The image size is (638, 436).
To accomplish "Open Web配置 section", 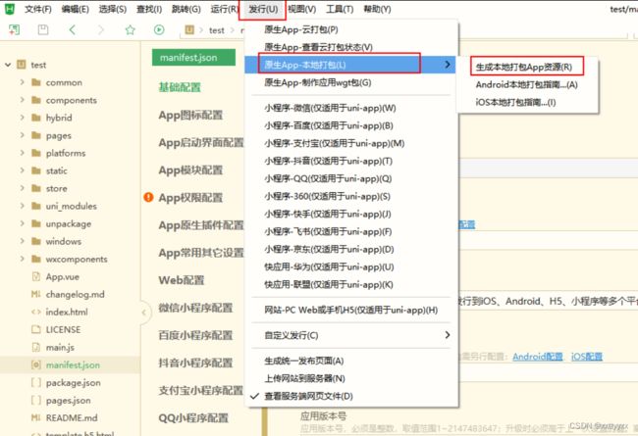I will (x=182, y=280).
